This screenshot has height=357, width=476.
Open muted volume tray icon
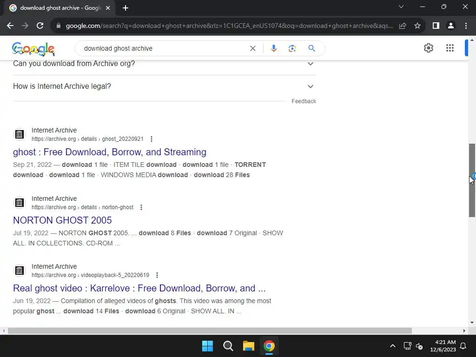point(419,346)
